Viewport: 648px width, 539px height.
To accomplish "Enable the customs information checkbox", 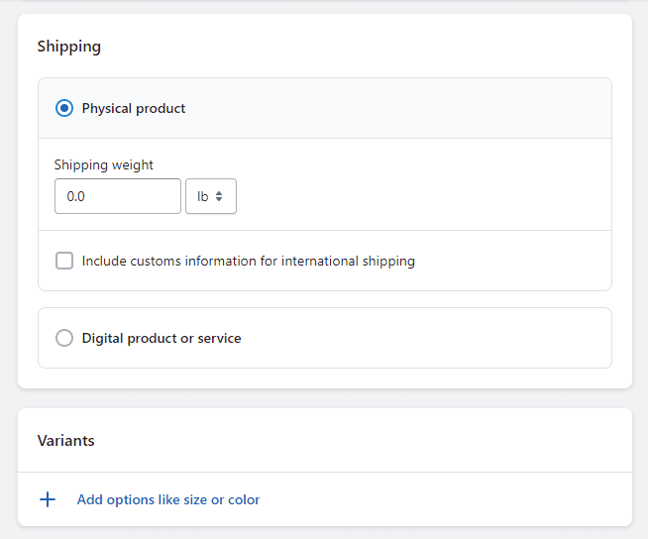I will pyautogui.click(x=64, y=261).
